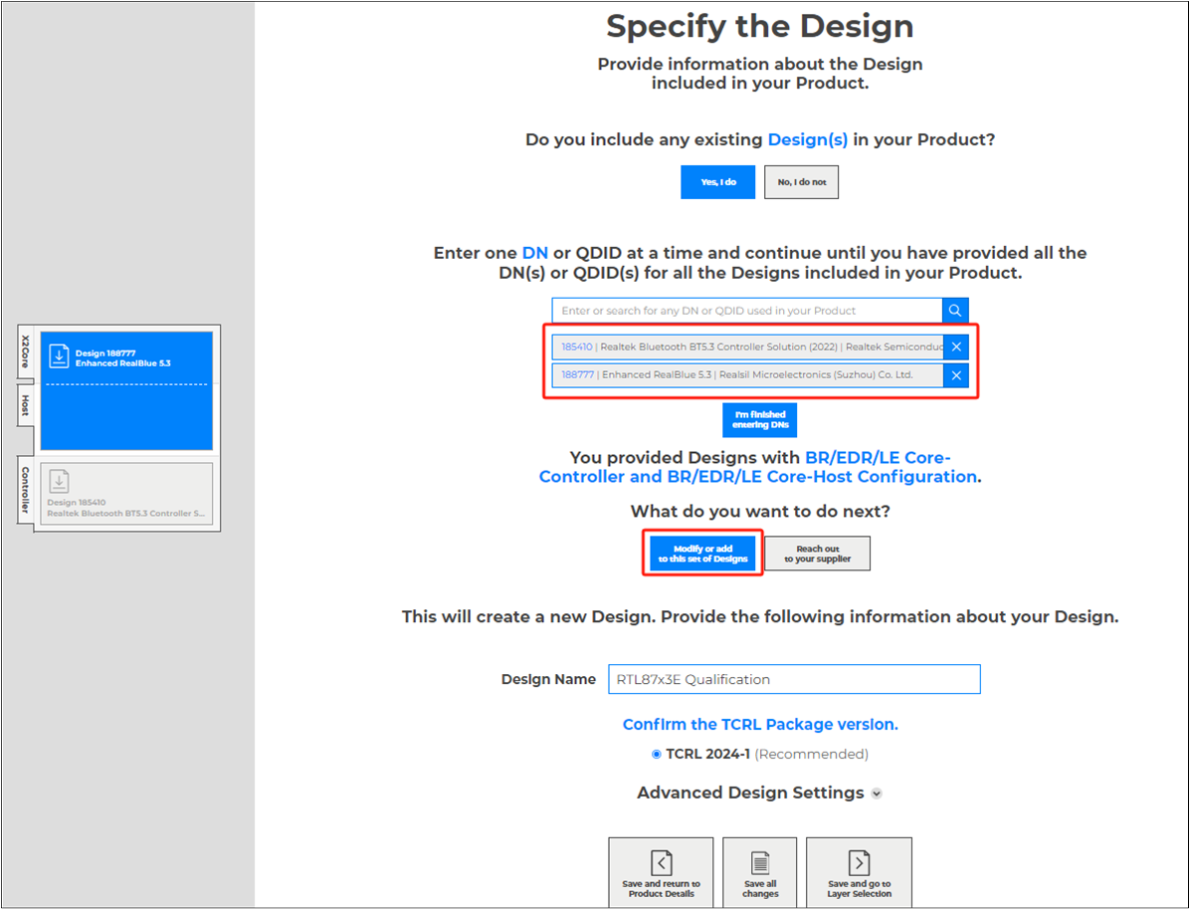Remove design 188777 with its X button

pyautogui.click(x=956, y=375)
